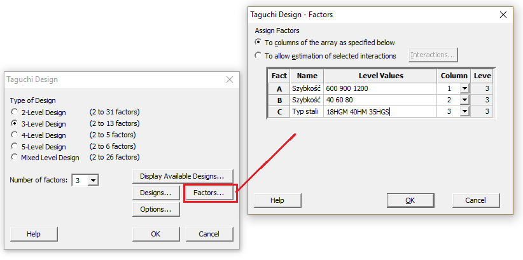Cancel the Taguchi Design dialog

(x=209, y=234)
